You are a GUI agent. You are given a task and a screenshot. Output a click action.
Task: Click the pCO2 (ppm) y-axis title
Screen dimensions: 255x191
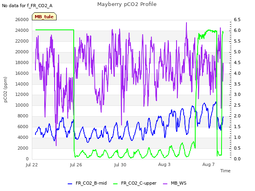coord(6,90)
